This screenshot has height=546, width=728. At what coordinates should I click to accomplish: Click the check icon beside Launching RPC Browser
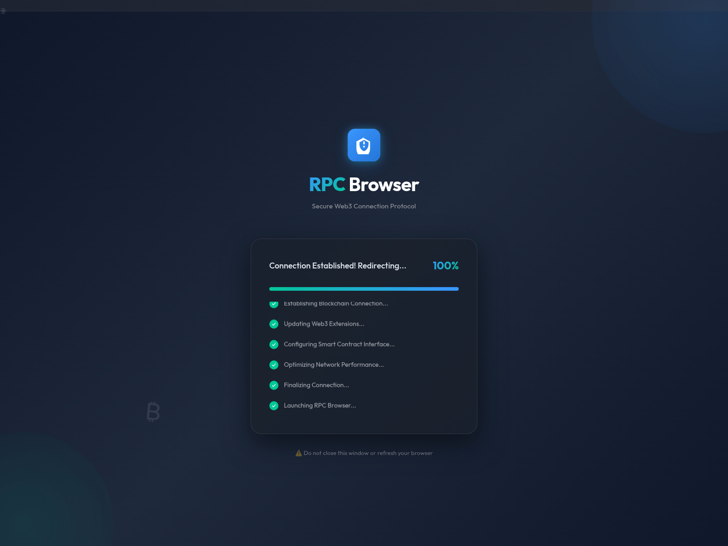point(274,405)
